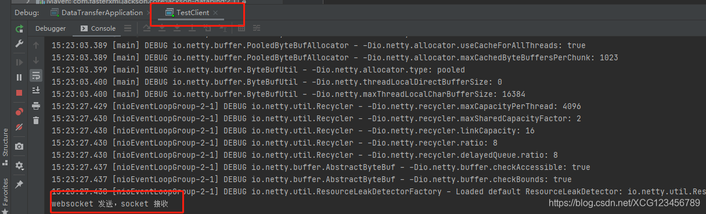Toggle scroll to end of console
Image resolution: width=706 pixels, height=214 pixels.
pyautogui.click(x=36, y=90)
